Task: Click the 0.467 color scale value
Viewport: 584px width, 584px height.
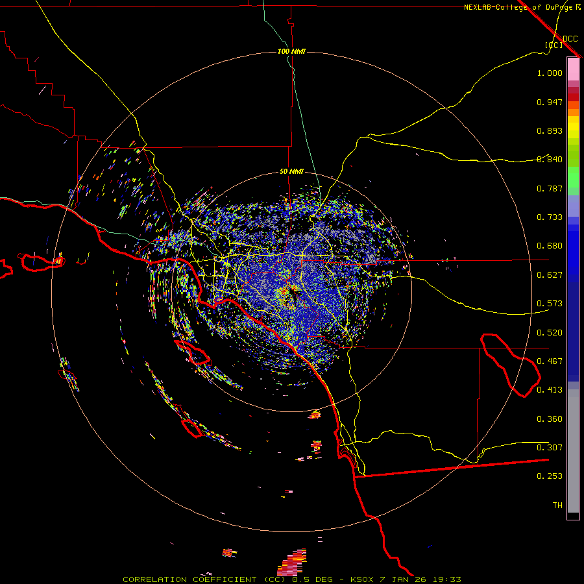Action: [x=550, y=361]
